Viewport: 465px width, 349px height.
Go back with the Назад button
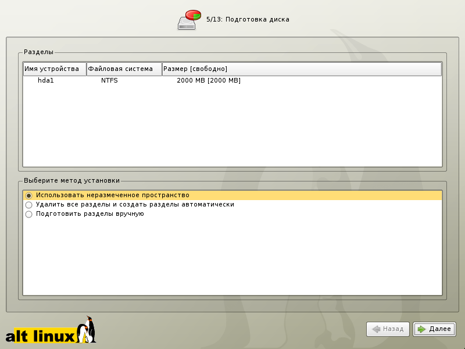tap(388, 329)
